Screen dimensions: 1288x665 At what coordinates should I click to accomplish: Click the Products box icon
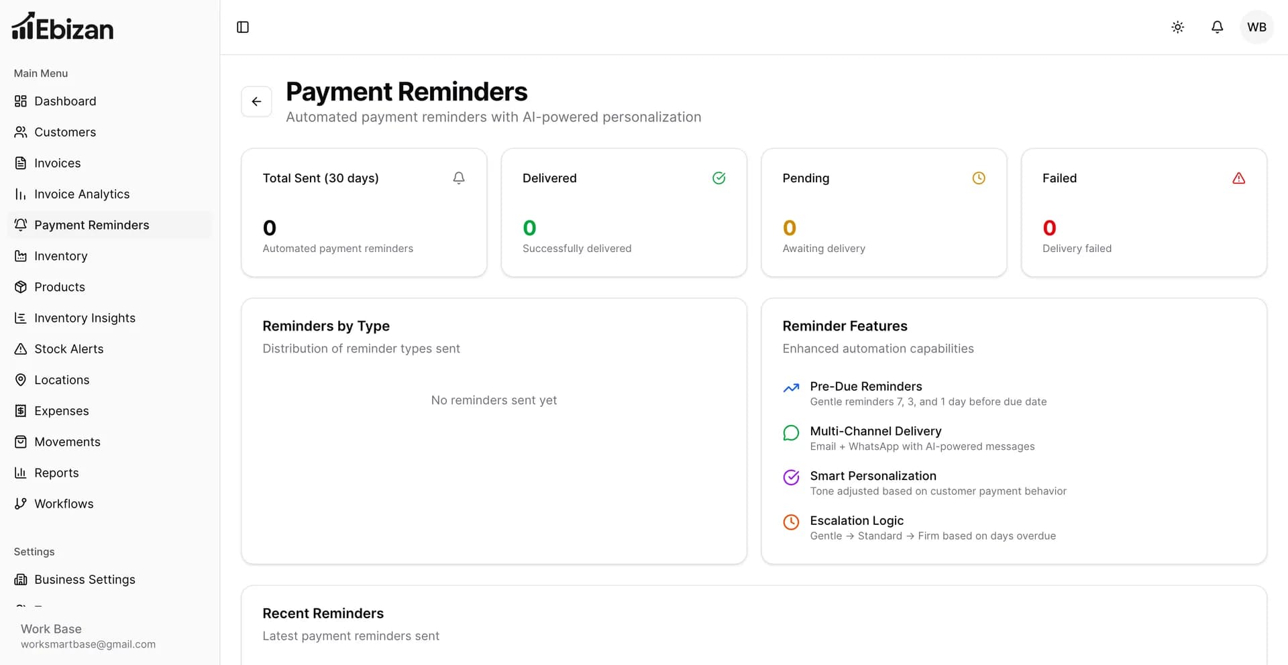pyautogui.click(x=21, y=287)
